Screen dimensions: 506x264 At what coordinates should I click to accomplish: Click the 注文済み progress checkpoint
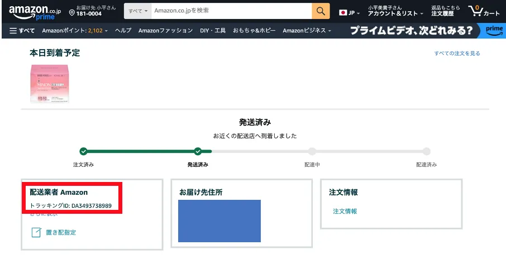(x=83, y=151)
